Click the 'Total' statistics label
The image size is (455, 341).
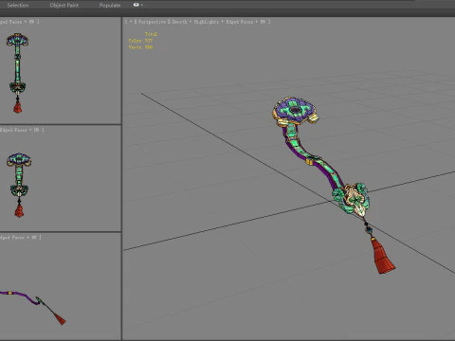click(x=151, y=34)
